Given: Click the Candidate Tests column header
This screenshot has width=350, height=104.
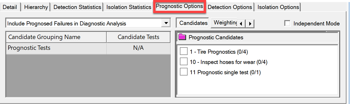Looking at the screenshot, I should click(139, 37).
